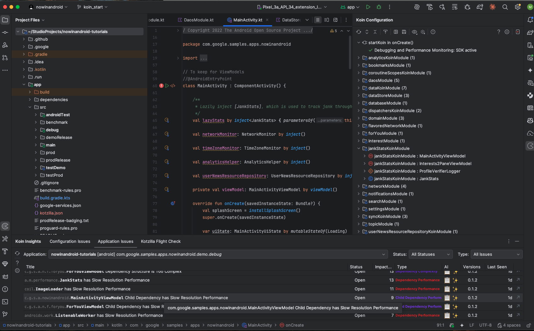Toggle the eye visibility filter in Koin Configuration

[414, 32]
